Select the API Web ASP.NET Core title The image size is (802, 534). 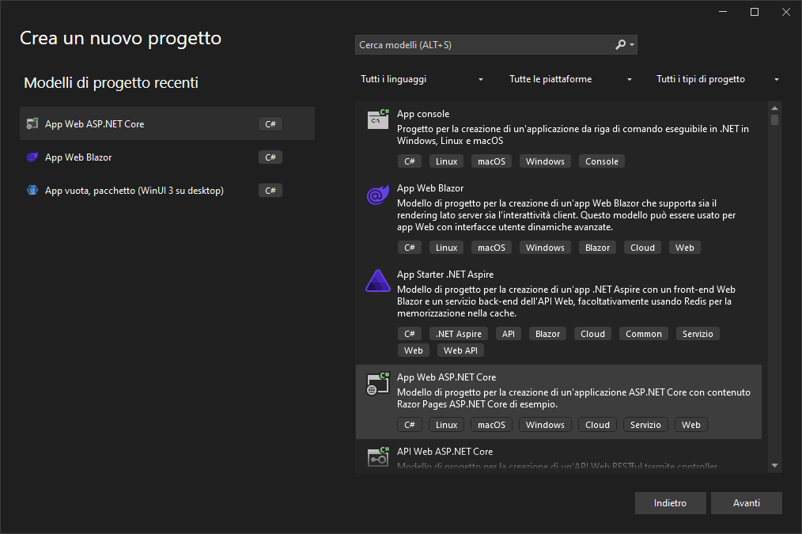[445, 451]
